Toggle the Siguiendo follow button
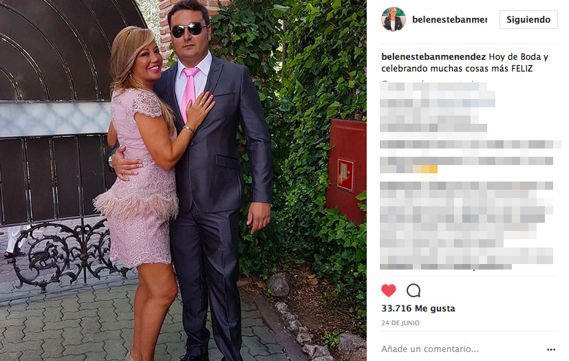Viewport: 569px width, 361px height. pos(528,19)
